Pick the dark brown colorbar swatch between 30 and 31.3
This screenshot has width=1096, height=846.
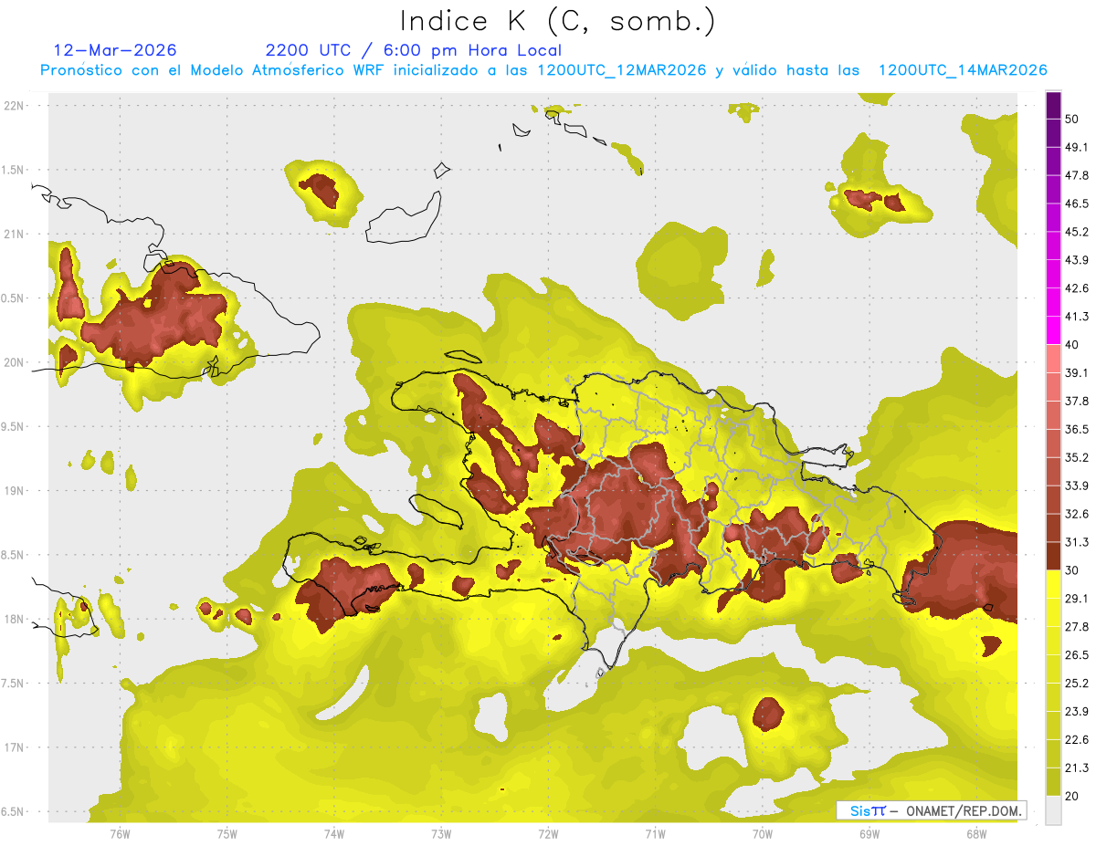point(1054,556)
